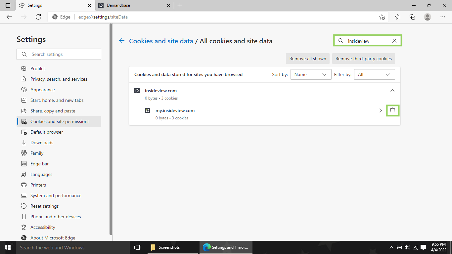This screenshot has height=254, width=452.
Task: Open a new tab with plus button
Action: [180, 5]
